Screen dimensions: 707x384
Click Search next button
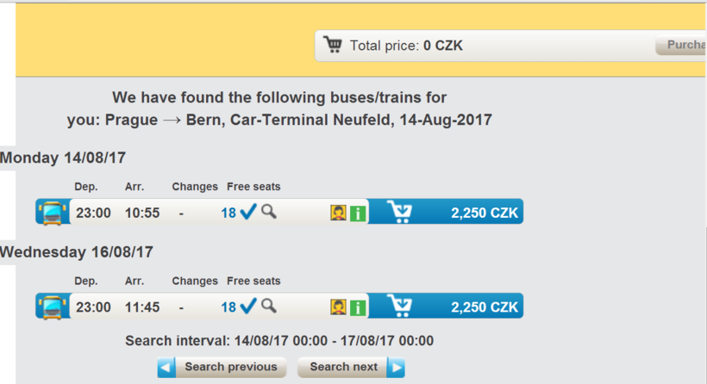[x=351, y=367]
